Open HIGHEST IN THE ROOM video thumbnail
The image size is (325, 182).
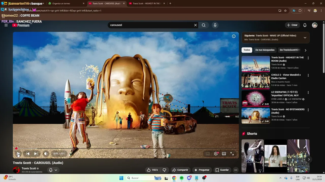tap(256, 64)
